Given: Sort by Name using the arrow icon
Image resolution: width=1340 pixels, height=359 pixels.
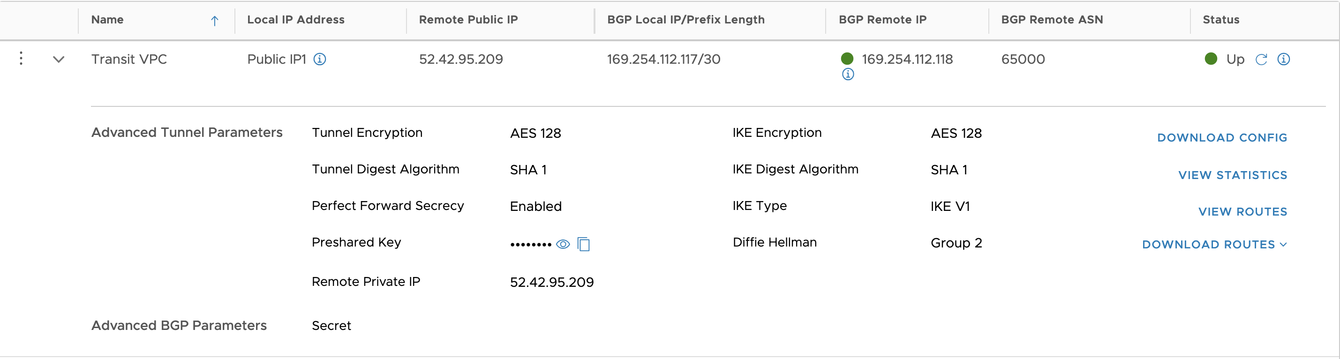Looking at the screenshot, I should (x=214, y=21).
